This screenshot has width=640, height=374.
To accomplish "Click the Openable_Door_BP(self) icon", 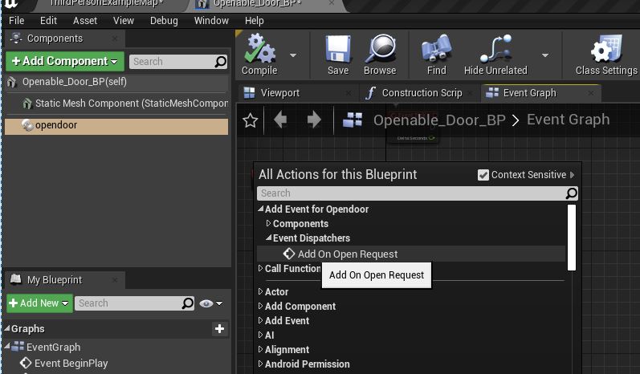I will click(11, 82).
